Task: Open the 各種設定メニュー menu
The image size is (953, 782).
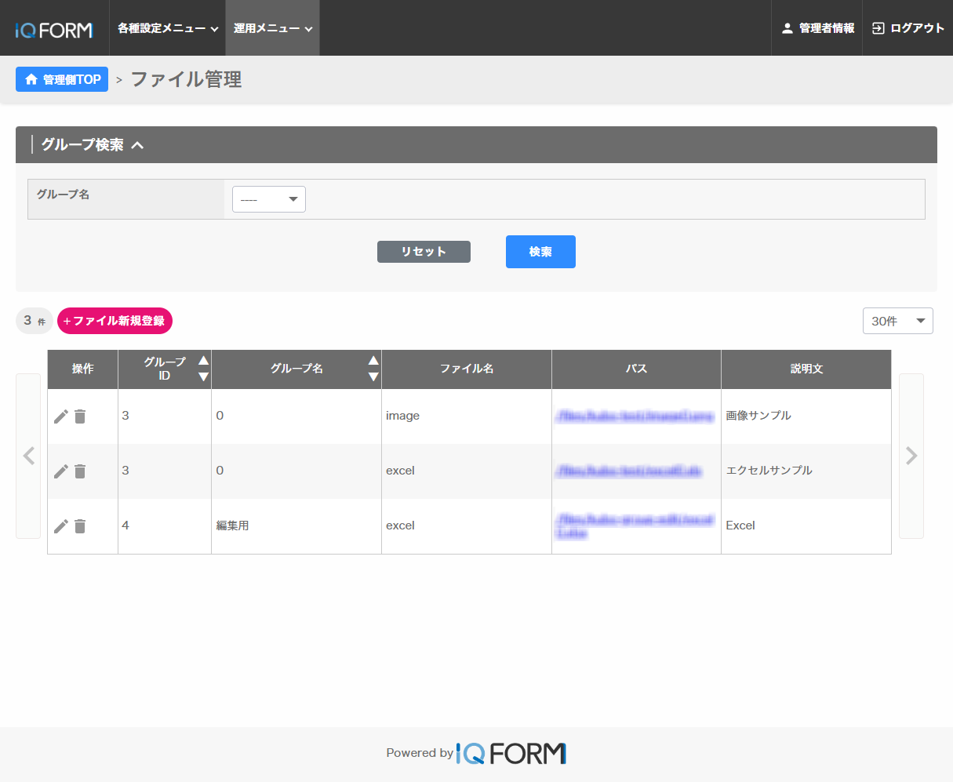Action: pos(167,28)
